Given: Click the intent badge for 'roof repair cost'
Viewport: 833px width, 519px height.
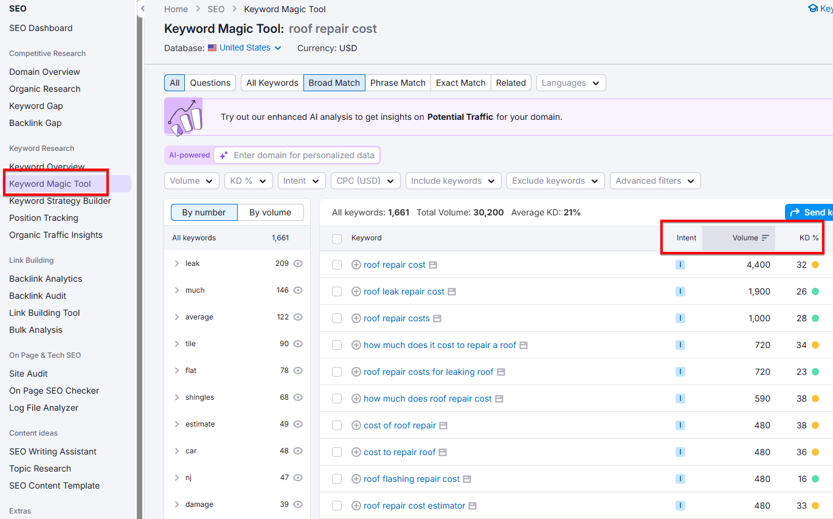Looking at the screenshot, I should (x=680, y=265).
